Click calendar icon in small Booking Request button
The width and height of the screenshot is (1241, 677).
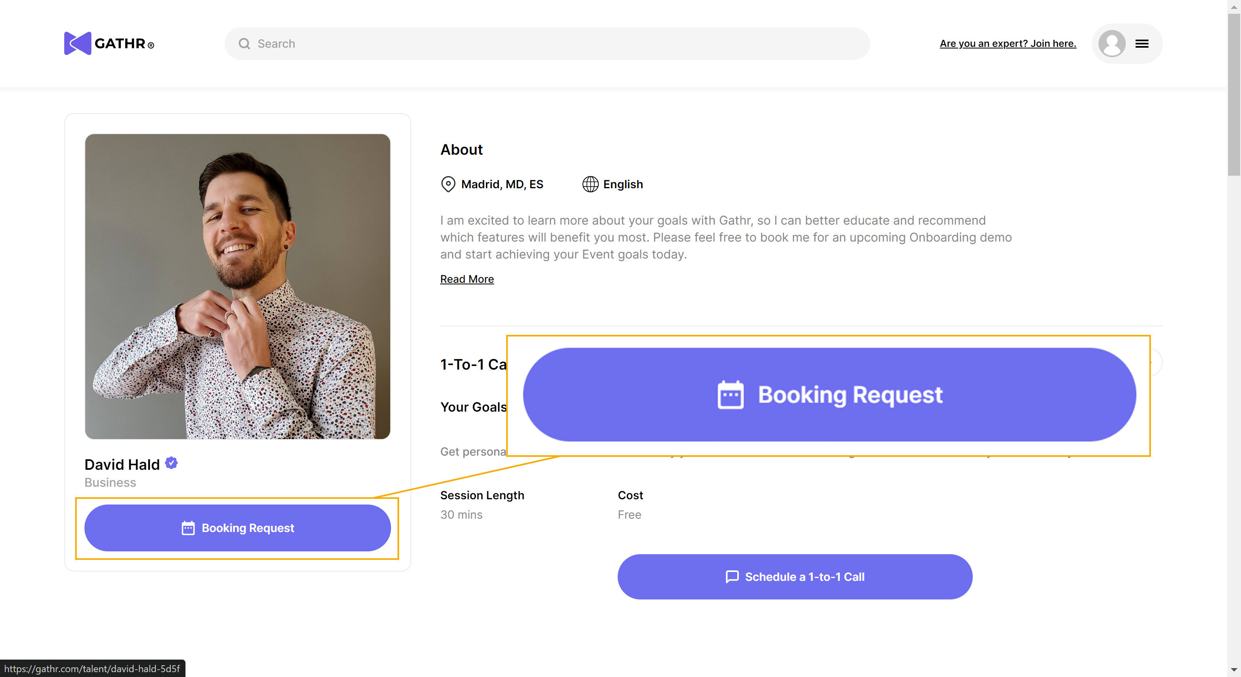(x=188, y=528)
